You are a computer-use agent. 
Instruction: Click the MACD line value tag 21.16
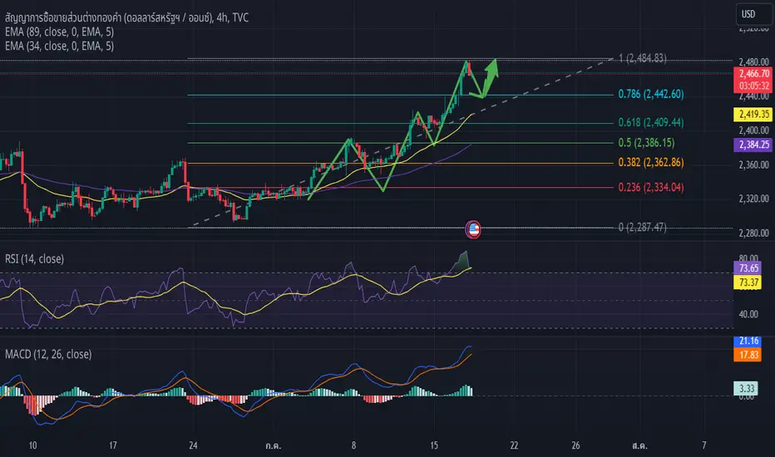pyautogui.click(x=748, y=341)
